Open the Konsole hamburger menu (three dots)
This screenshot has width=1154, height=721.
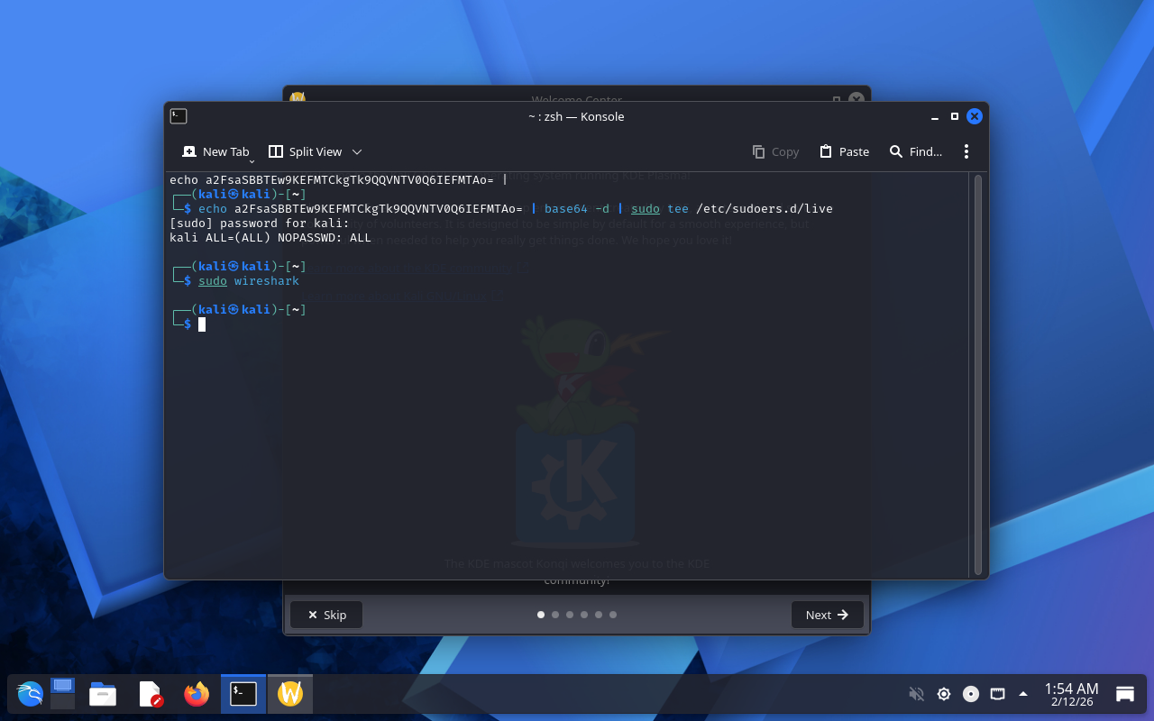[x=966, y=151]
